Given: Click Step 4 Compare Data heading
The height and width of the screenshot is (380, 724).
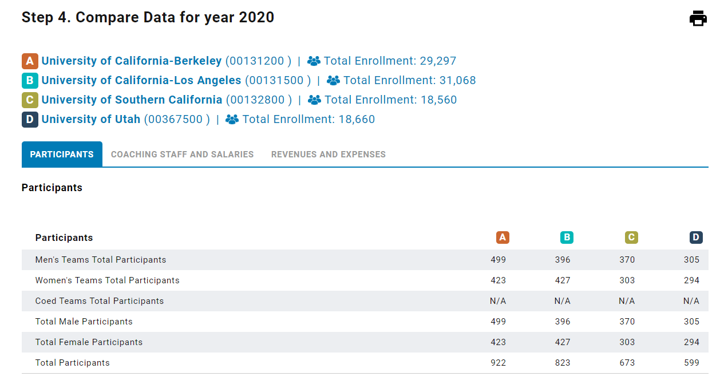Looking at the screenshot, I should [148, 18].
